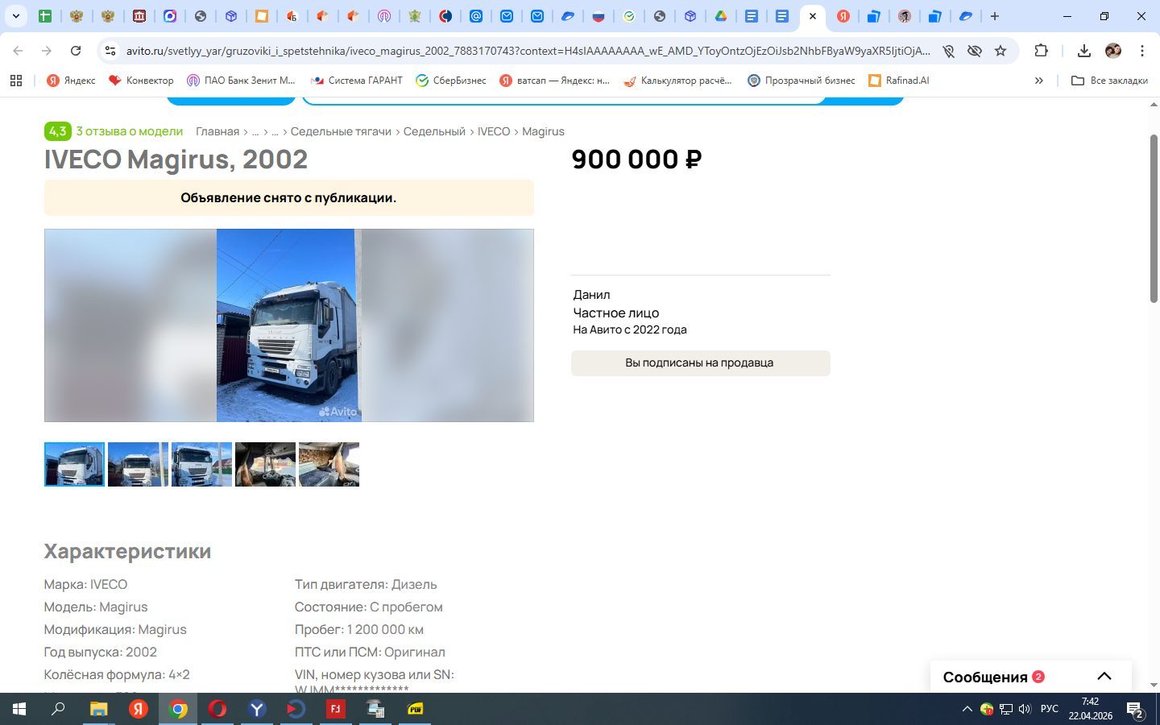
Task: Select the first truck thumbnail
Action: pos(74,464)
